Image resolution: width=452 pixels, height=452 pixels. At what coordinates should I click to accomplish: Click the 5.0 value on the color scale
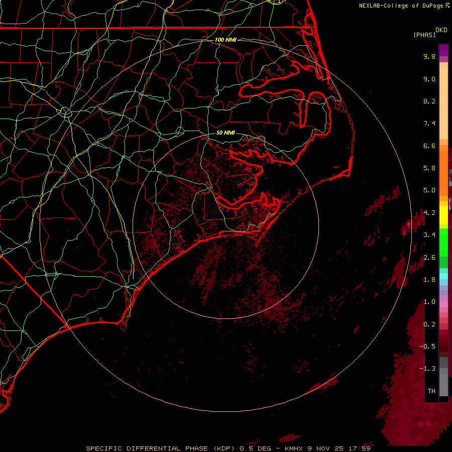coord(429,190)
